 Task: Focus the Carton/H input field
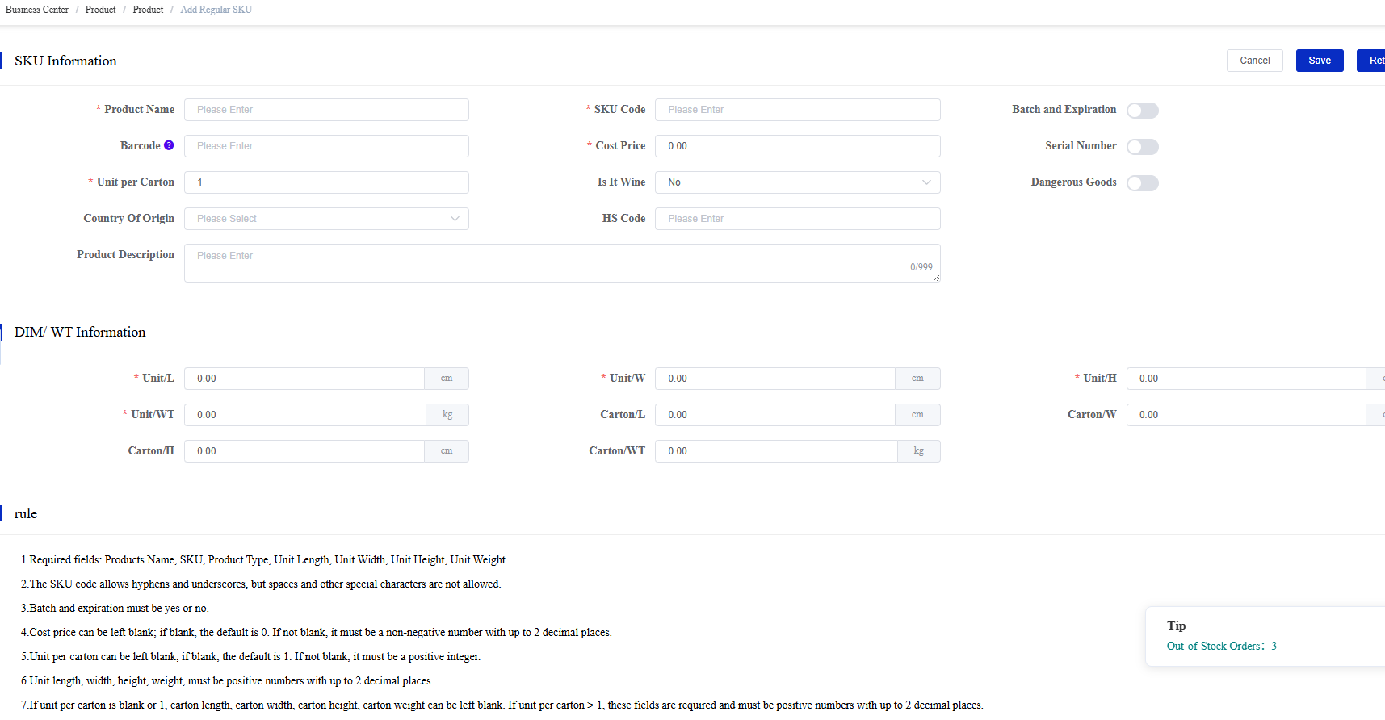click(x=304, y=451)
